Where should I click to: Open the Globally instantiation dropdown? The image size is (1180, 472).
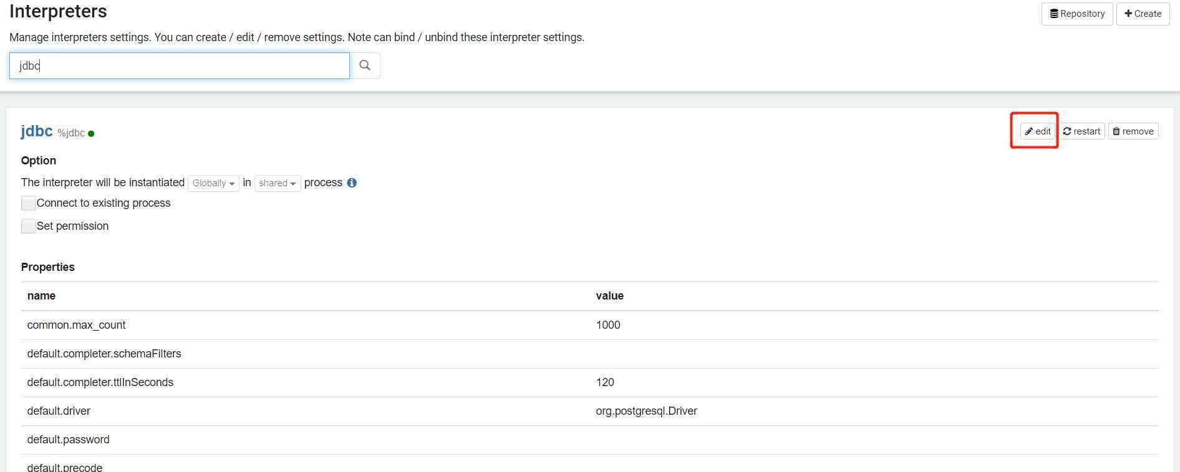(213, 183)
